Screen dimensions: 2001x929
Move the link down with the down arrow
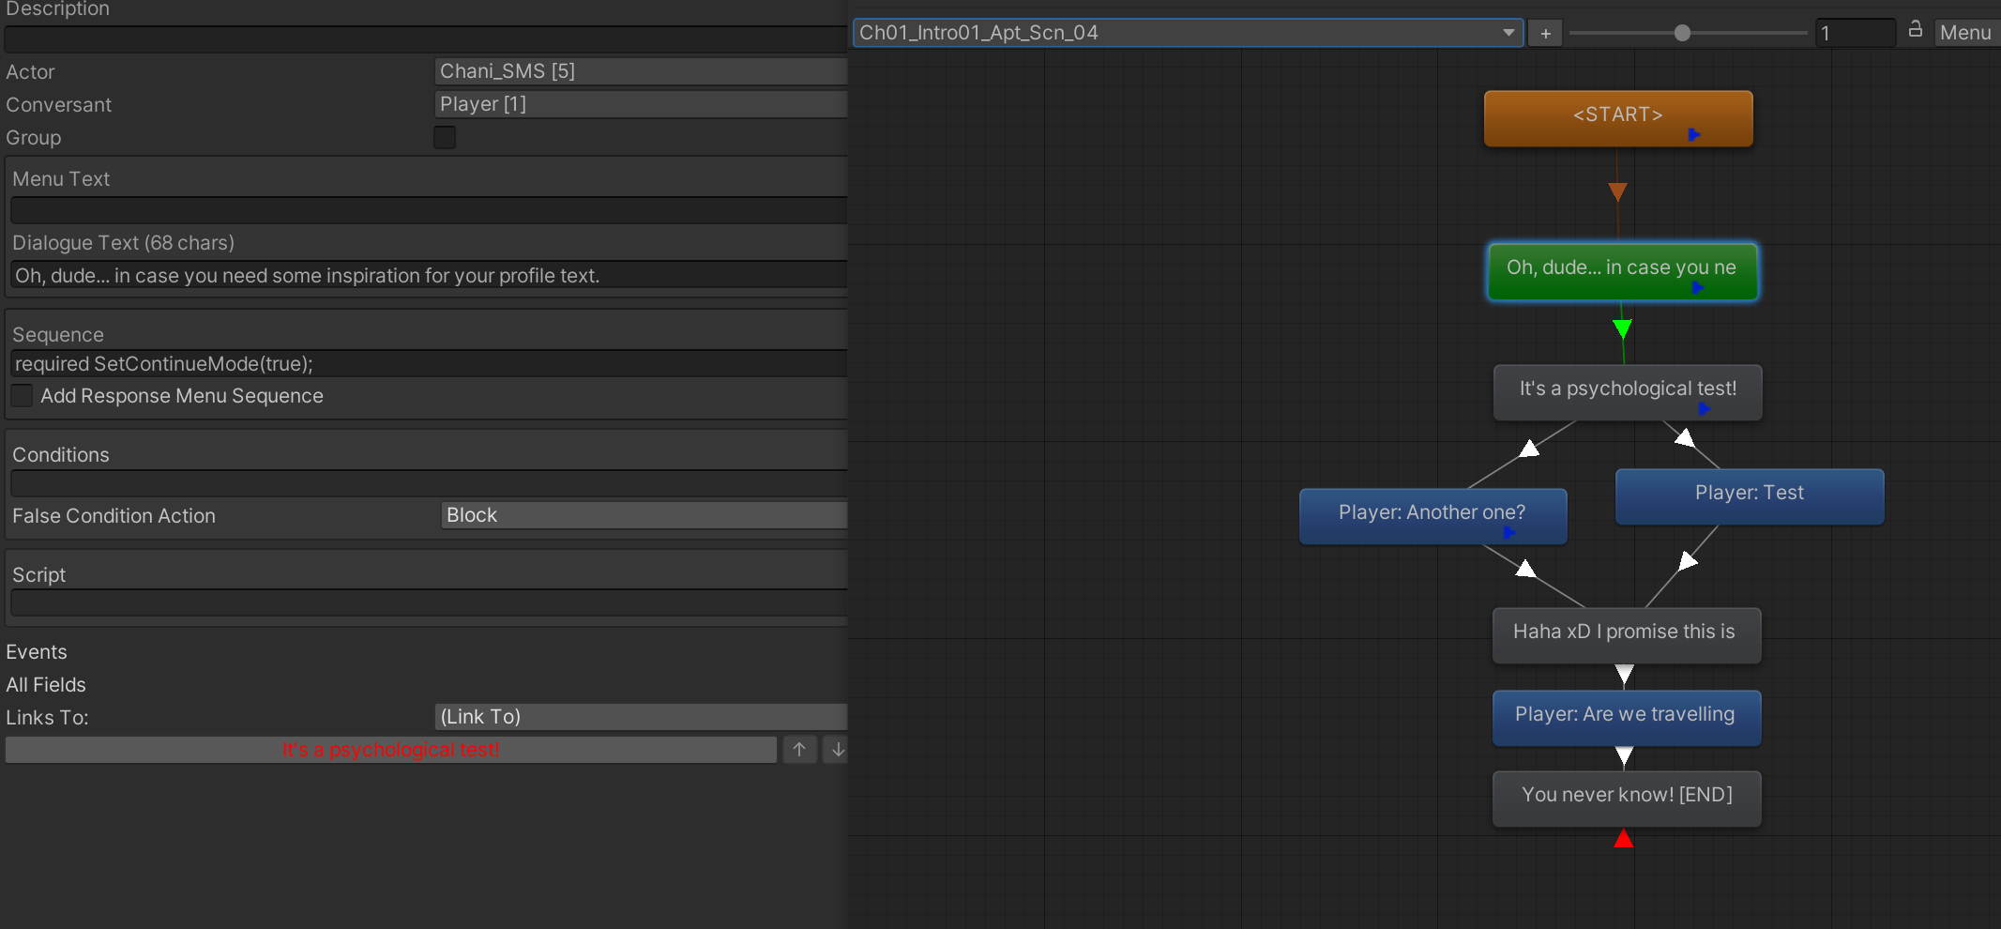(837, 750)
